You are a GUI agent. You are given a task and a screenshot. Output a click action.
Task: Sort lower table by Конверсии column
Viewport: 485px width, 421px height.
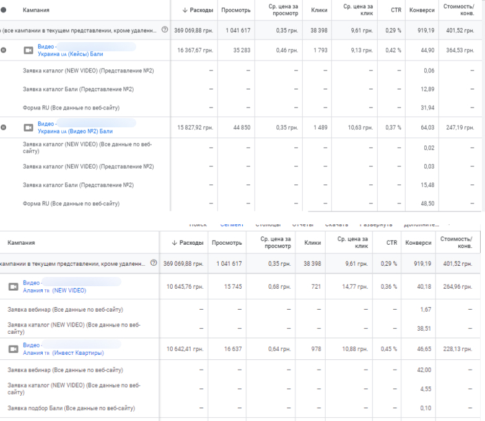click(418, 243)
